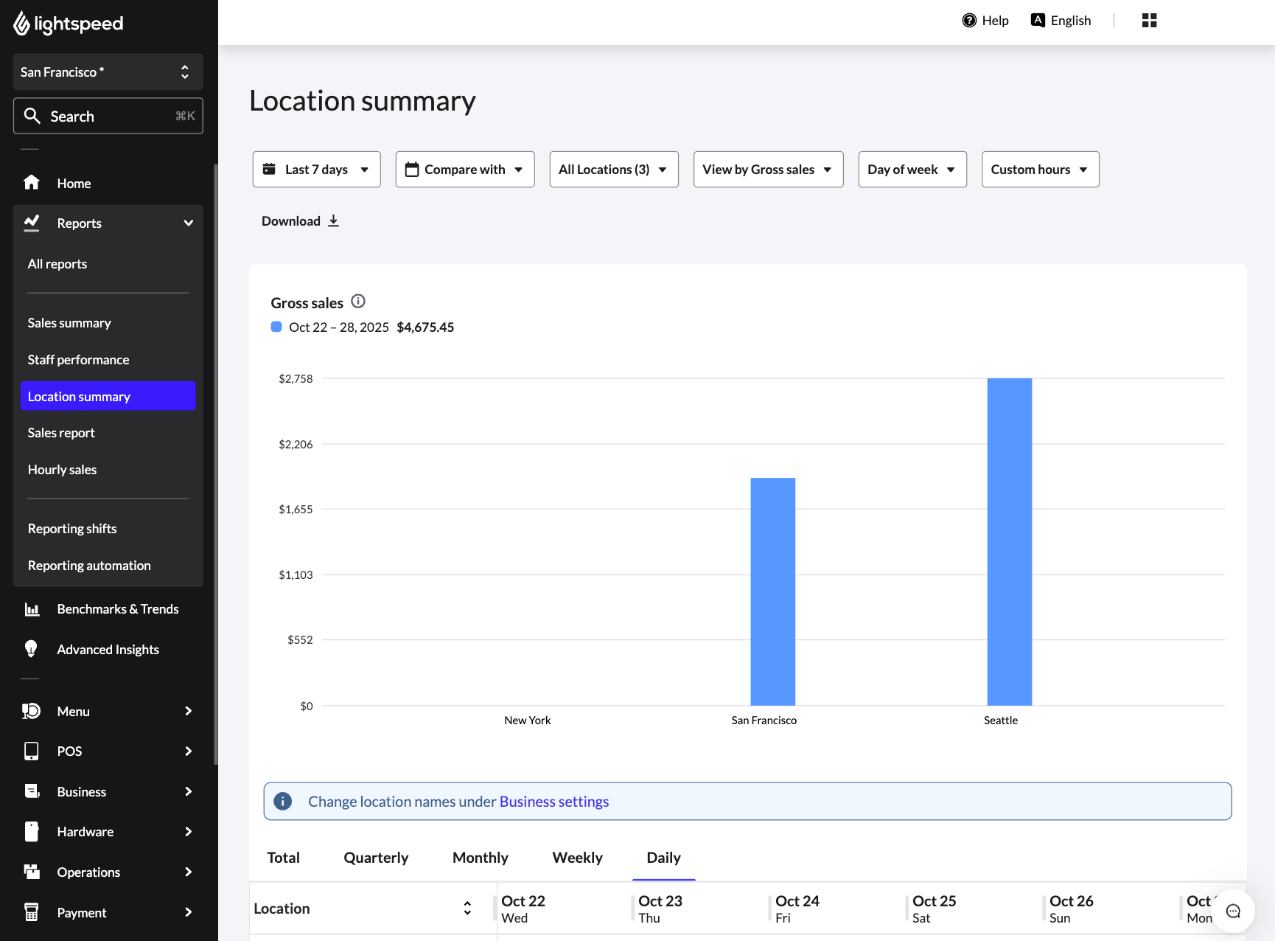Click the Reports chart icon

point(31,223)
